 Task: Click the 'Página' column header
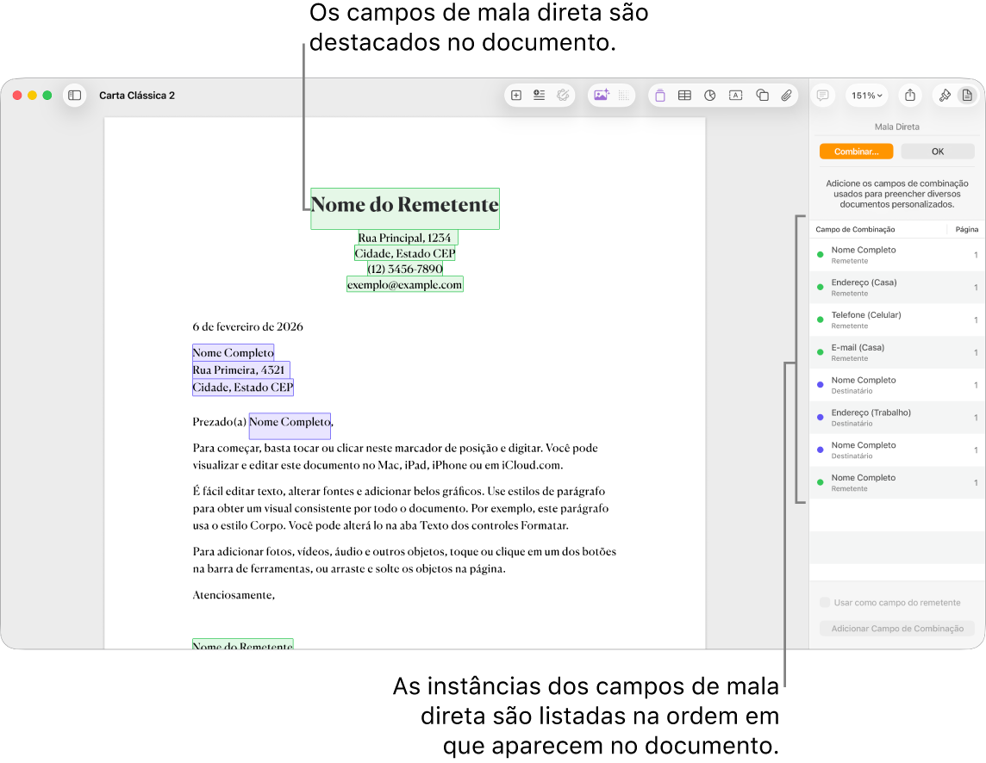point(966,229)
